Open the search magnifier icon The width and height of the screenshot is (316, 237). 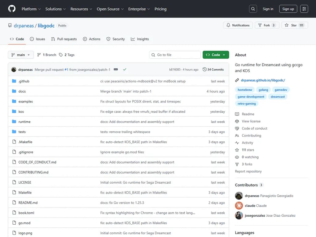253,9
